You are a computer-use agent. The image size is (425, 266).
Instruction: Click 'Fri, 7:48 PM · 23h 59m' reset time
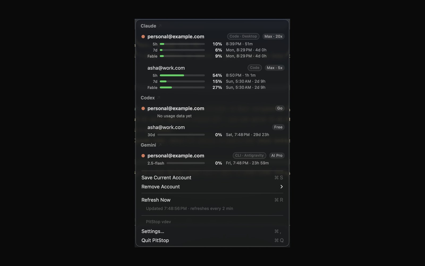pos(247,163)
